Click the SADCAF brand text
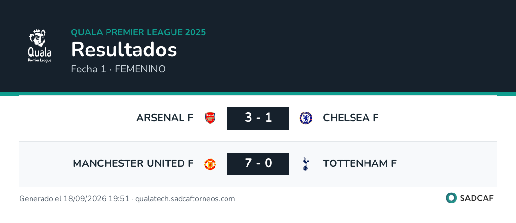The width and height of the screenshot is (516, 223). (476, 198)
